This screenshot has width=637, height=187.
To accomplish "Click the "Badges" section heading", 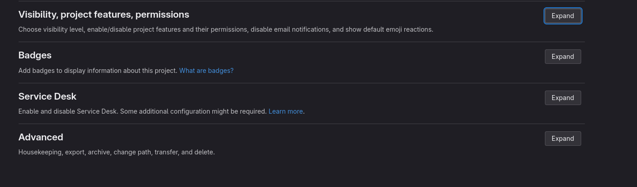I will click(35, 55).
